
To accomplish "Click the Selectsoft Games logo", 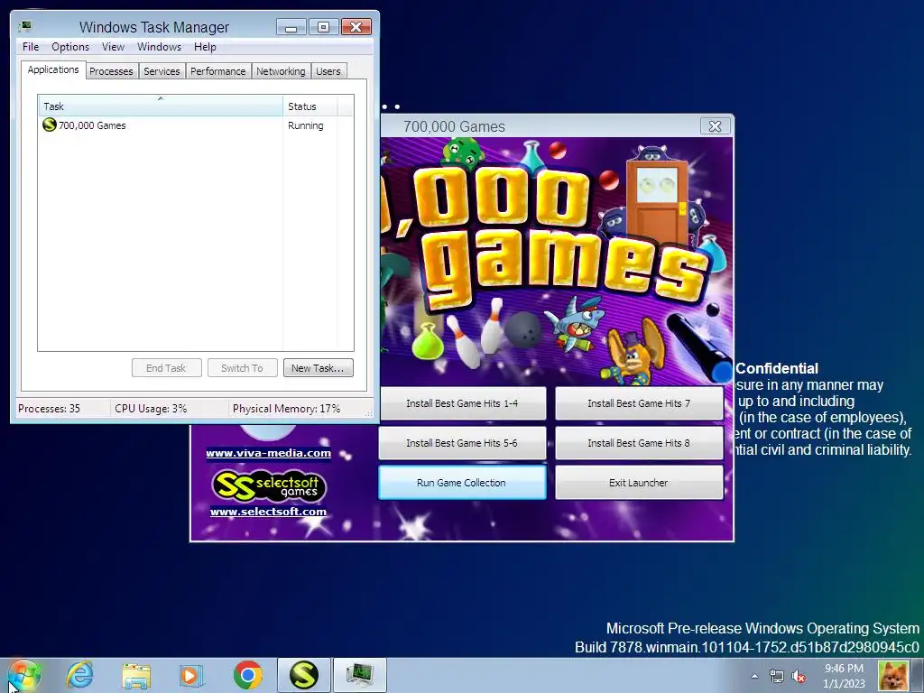I will point(268,485).
